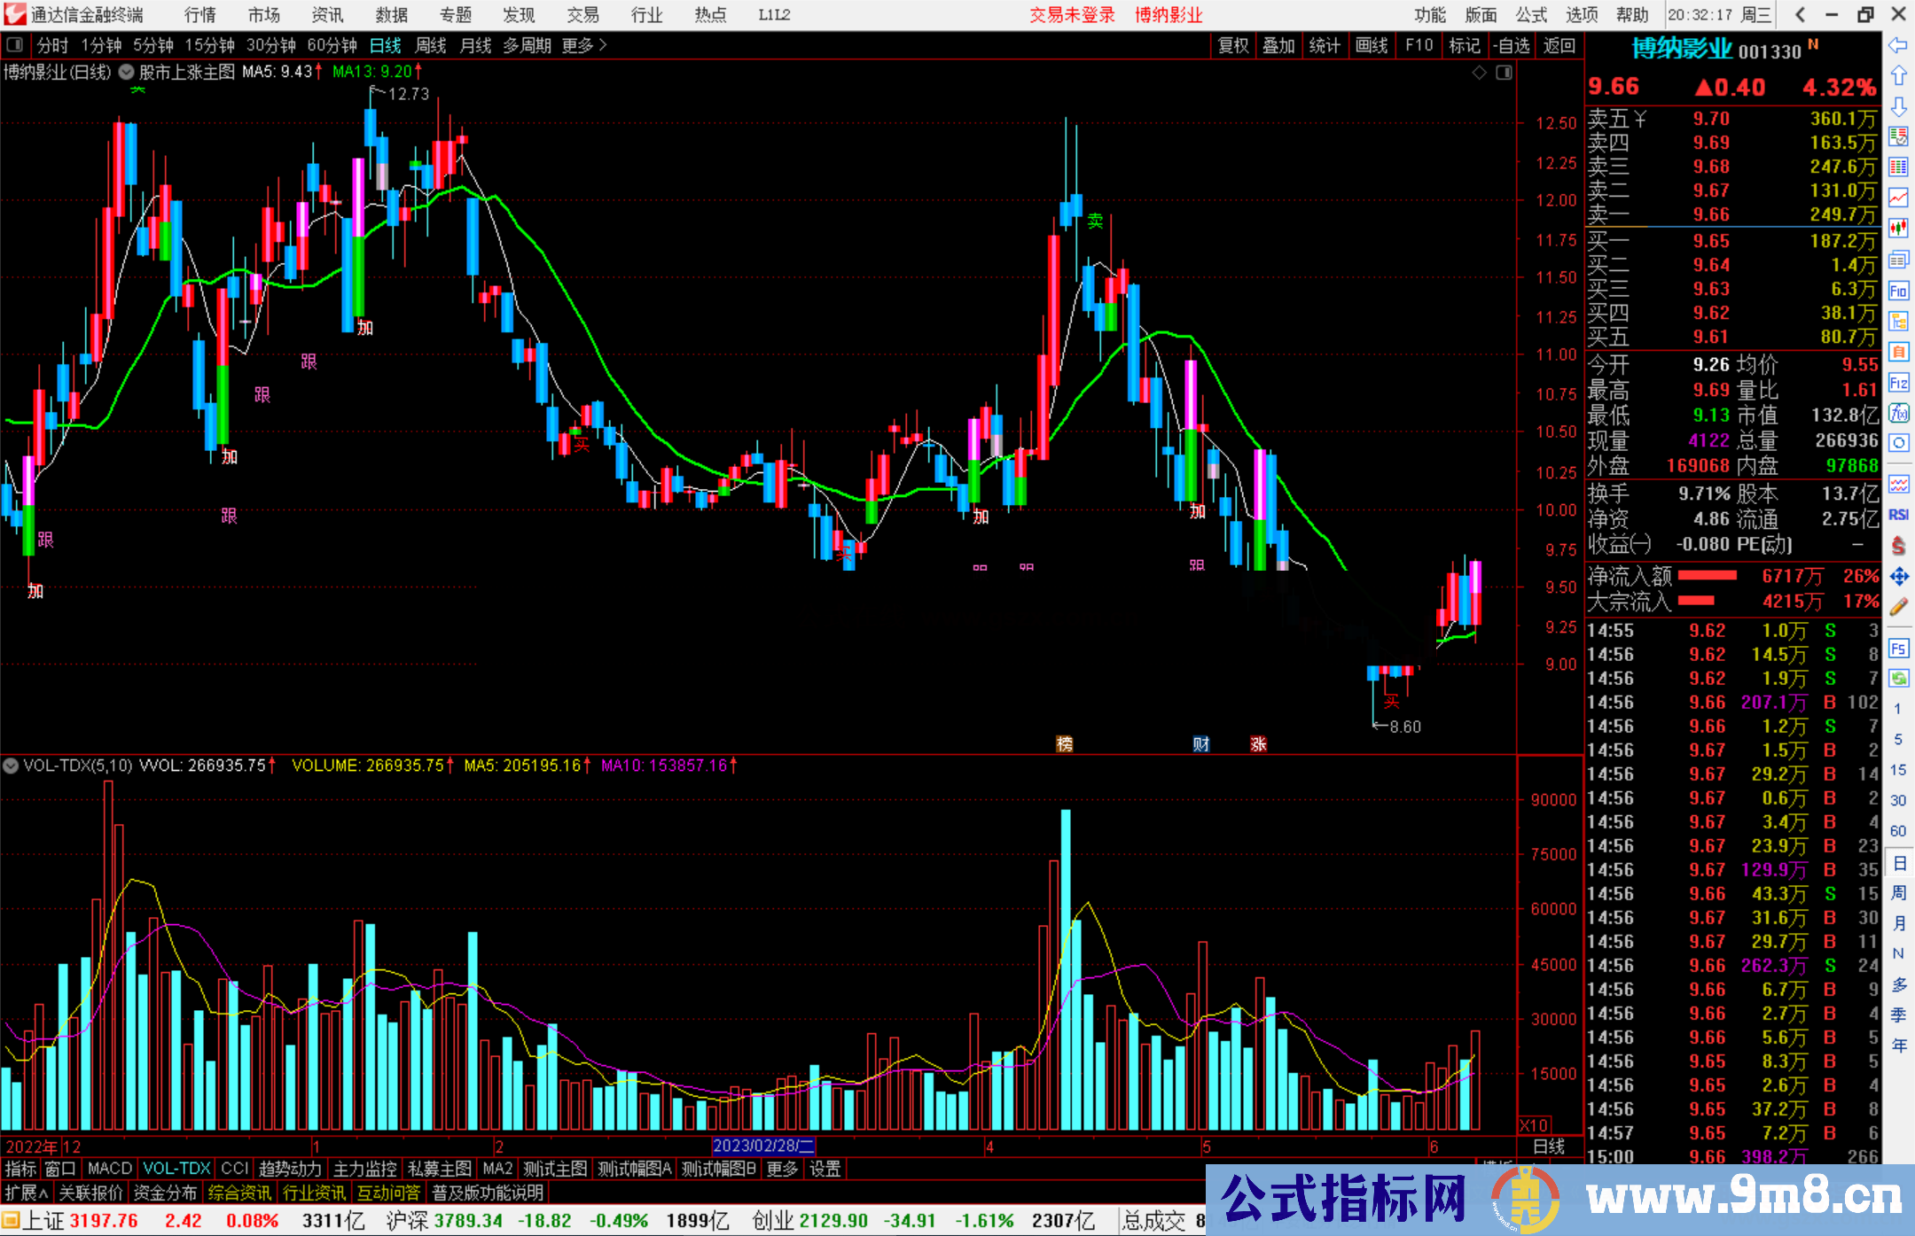Image resolution: width=1915 pixels, height=1236 pixels.
Task: Expand the 股市上涨主图 indicator dropdown arrow
Action: pyautogui.click(x=127, y=72)
